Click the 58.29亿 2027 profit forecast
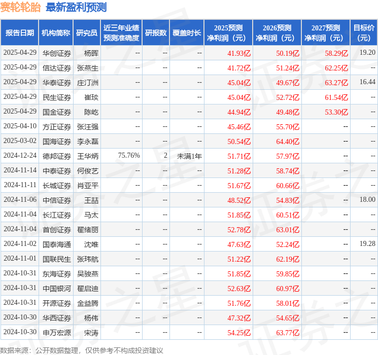This screenshot has width=378, height=355. [x=336, y=53]
